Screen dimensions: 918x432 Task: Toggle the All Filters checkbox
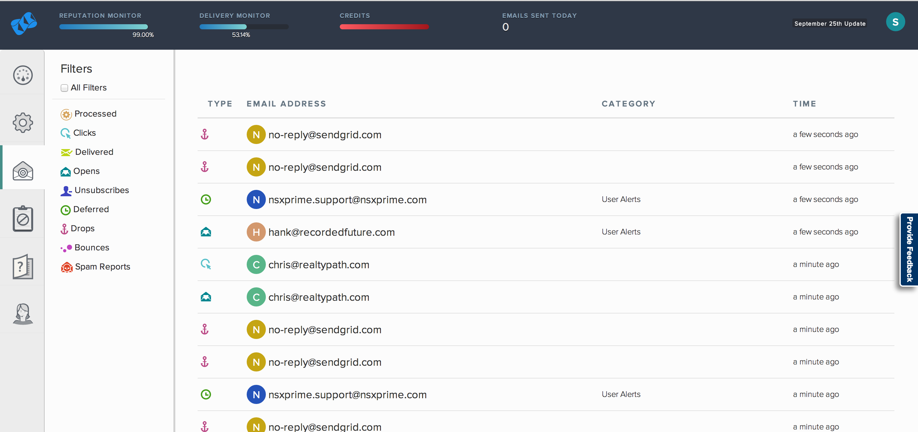[64, 88]
